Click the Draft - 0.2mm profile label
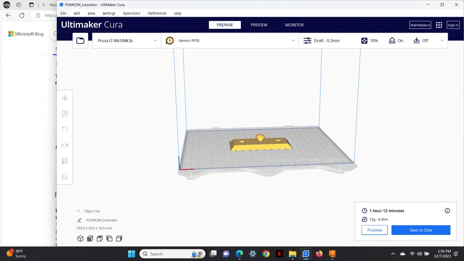The height and width of the screenshot is (261, 464). click(327, 41)
